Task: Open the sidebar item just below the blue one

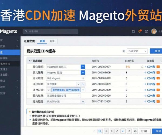Action: click(10, 58)
